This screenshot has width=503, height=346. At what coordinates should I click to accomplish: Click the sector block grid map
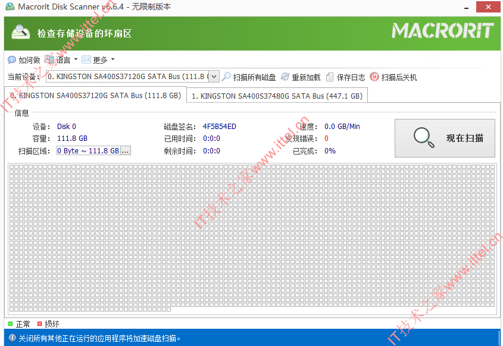click(x=252, y=239)
